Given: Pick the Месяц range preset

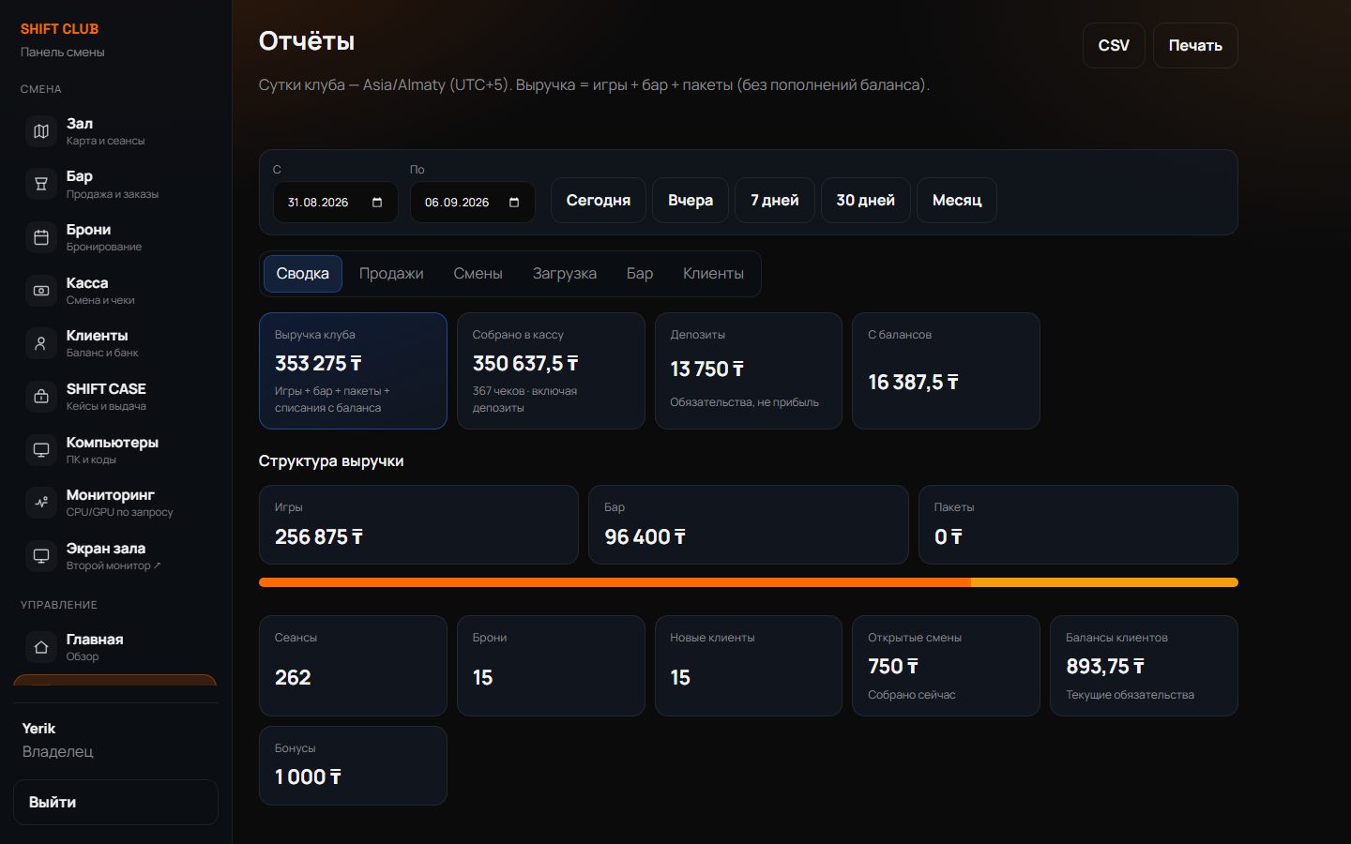Looking at the screenshot, I should [x=957, y=201].
